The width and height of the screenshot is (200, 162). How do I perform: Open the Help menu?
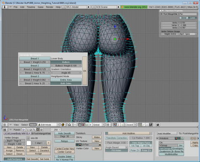coord(58,7)
